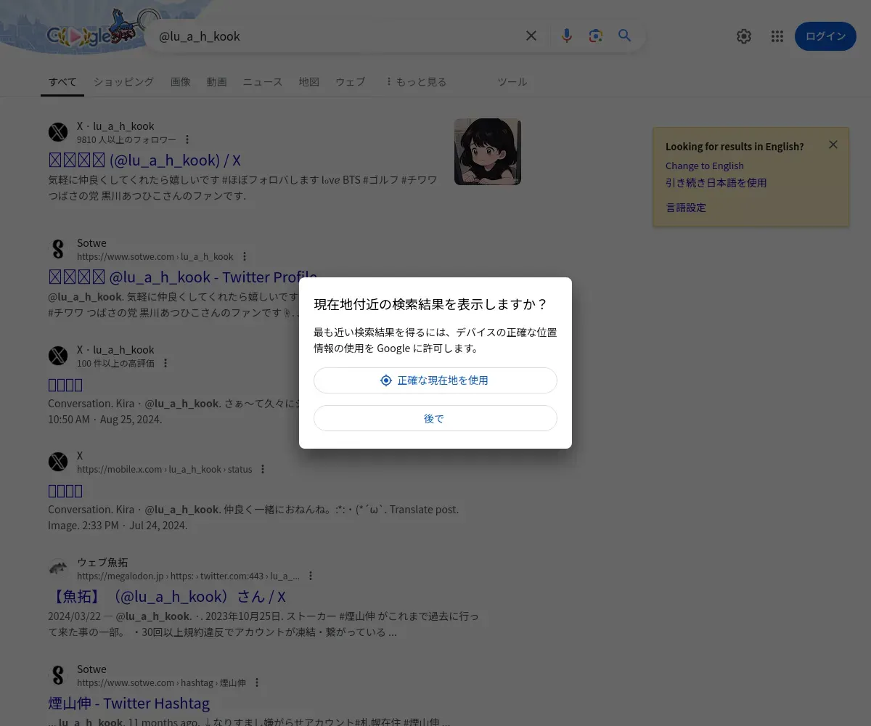Click Sotwe favicon of hashtag result
Viewport: 871px width, 726px height.
(58, 675)
